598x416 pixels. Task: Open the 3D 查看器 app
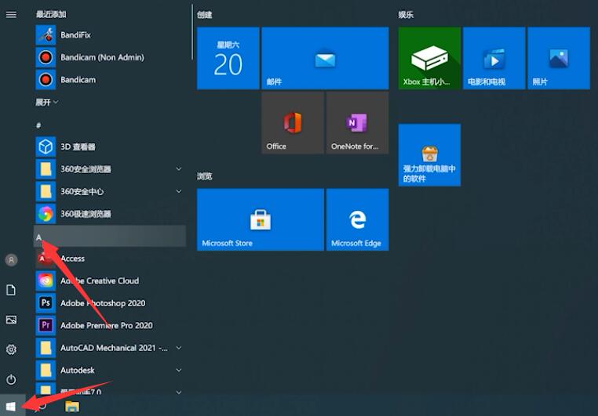(x=110, y=147)
